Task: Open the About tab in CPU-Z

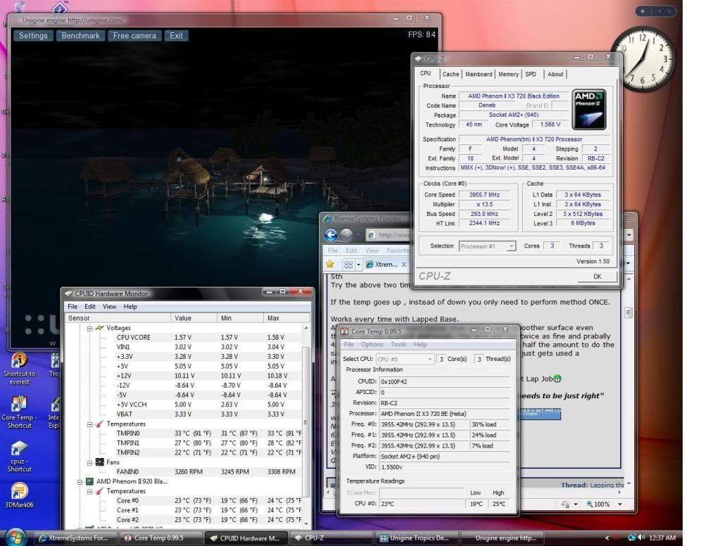Action: tap(555, 74)
